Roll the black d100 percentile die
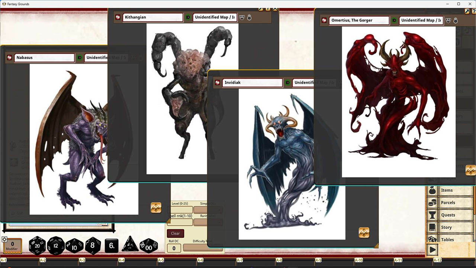Viewport: 476px width, 268px height. pyautogui.click(x=148, y=246)
